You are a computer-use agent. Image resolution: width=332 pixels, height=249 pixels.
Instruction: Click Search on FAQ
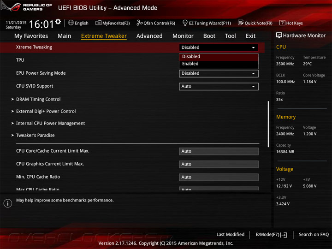click(314, 235)
